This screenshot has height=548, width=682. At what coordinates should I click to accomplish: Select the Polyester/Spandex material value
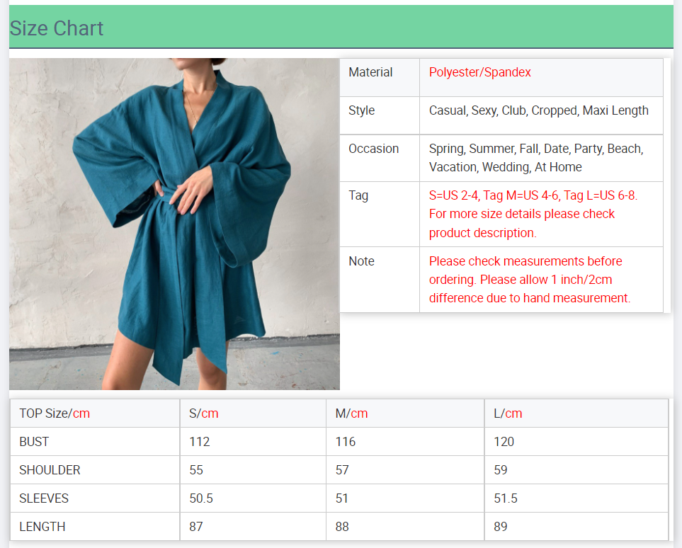(479, 72)
